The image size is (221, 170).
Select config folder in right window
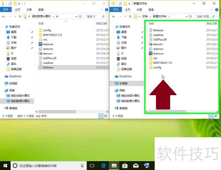click(x=155, y=67)
